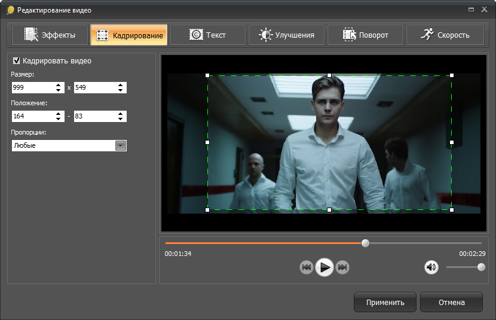
Task: Select the Скорость tab
Action: (445, 35)
